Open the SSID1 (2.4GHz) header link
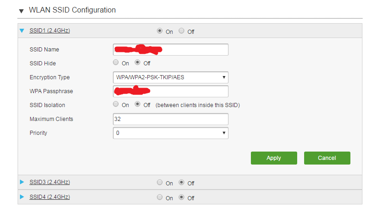 point(50,31)
